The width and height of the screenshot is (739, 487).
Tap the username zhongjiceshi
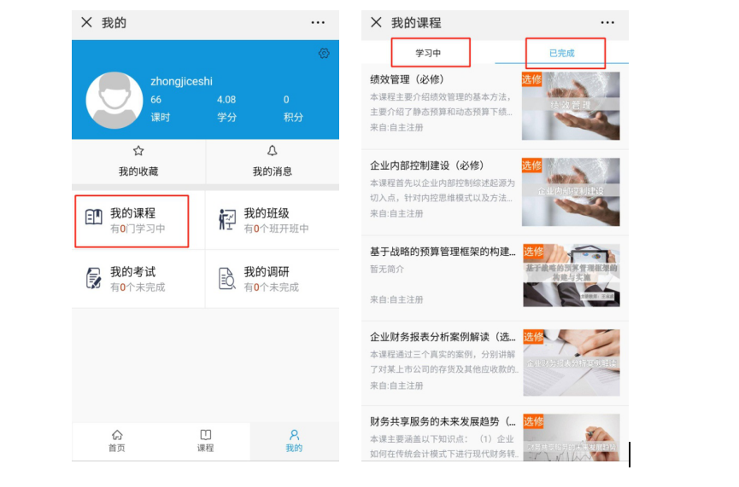pyautogui.click(x=181, y=81)
